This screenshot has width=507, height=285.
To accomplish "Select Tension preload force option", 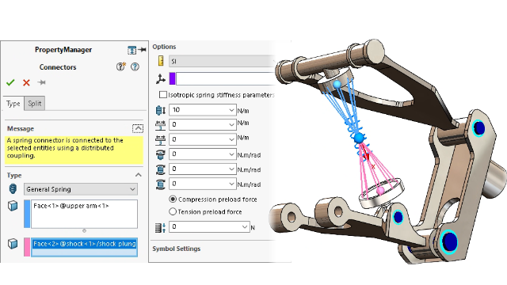I will pyautogui.click(x=173, y=211).
